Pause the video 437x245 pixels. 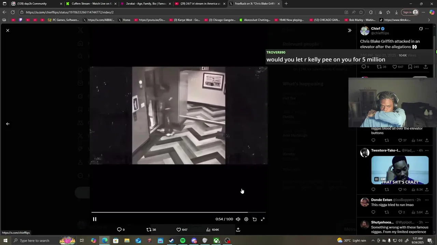pos(95,219)
